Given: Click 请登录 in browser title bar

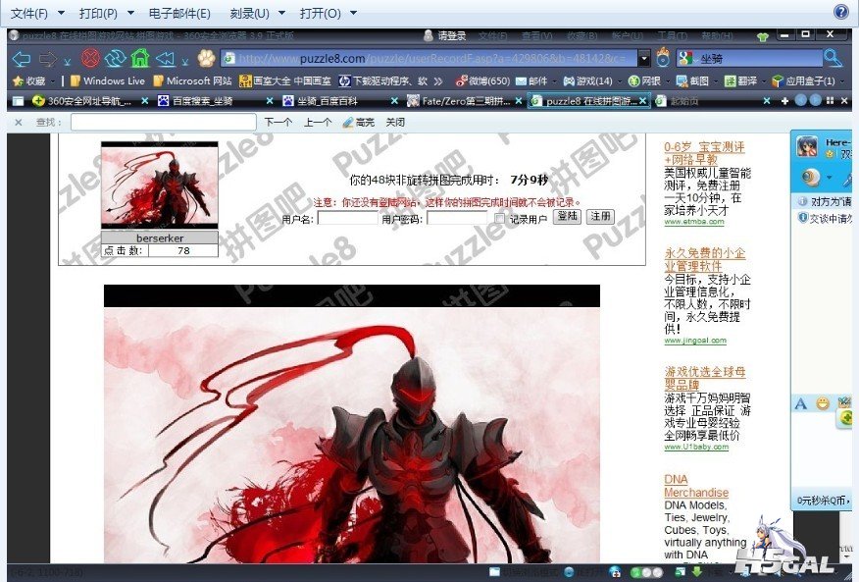Looking at the screenshot, I should pos(445,35).
